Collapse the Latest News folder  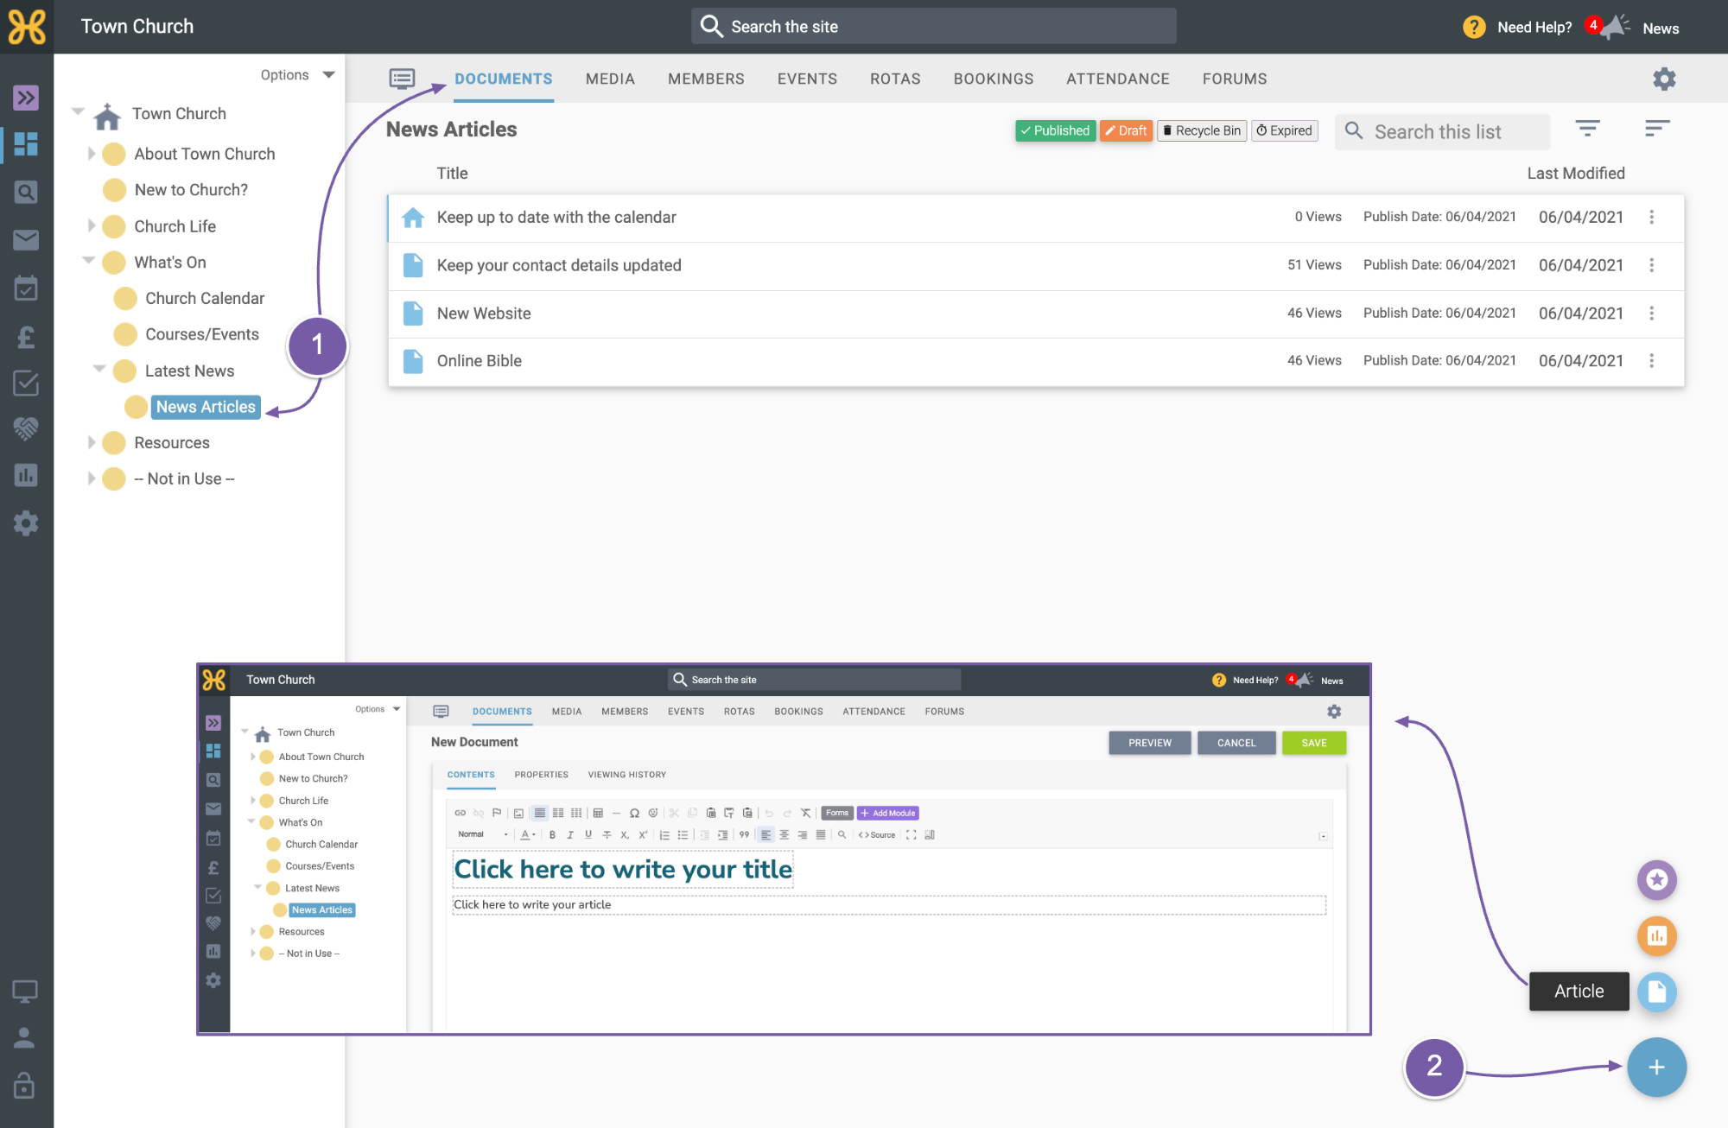click(x=99, y=369)
